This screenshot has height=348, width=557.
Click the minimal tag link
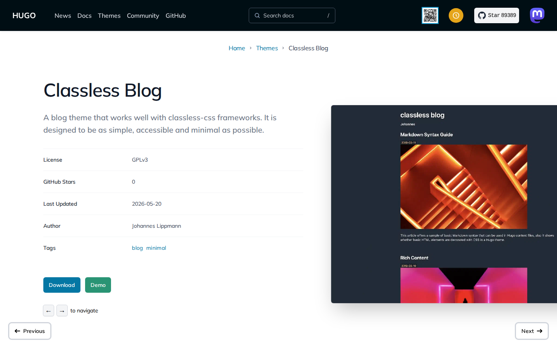click(x=156, y=248)
